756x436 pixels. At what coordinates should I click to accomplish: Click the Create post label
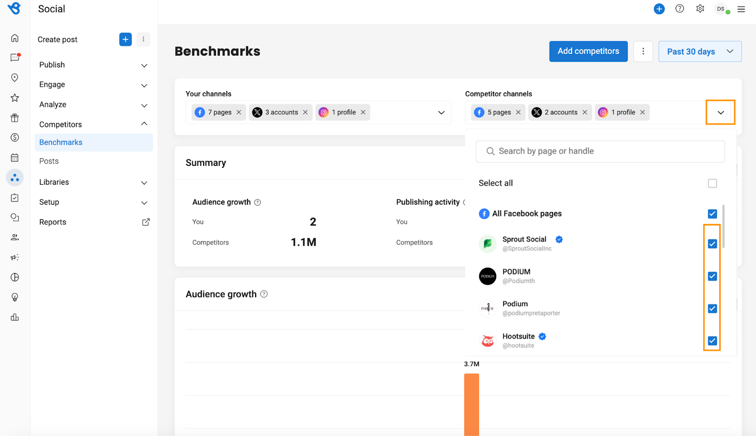click(58, 40)
